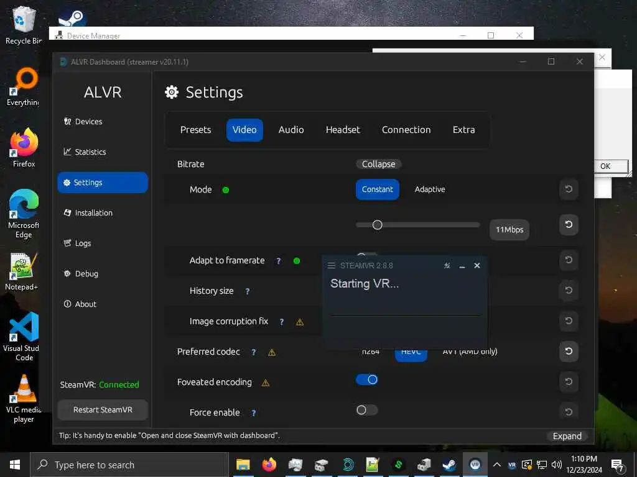Select Settings in the ALVR sidebar
Viewport: 637px width, 477px height.
click(103, 183)
